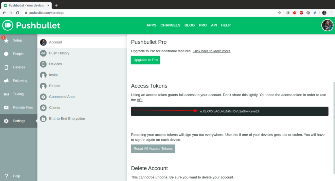Open the profile avatar in green header
The image size is (335, 181).
(x=327, y=25)
